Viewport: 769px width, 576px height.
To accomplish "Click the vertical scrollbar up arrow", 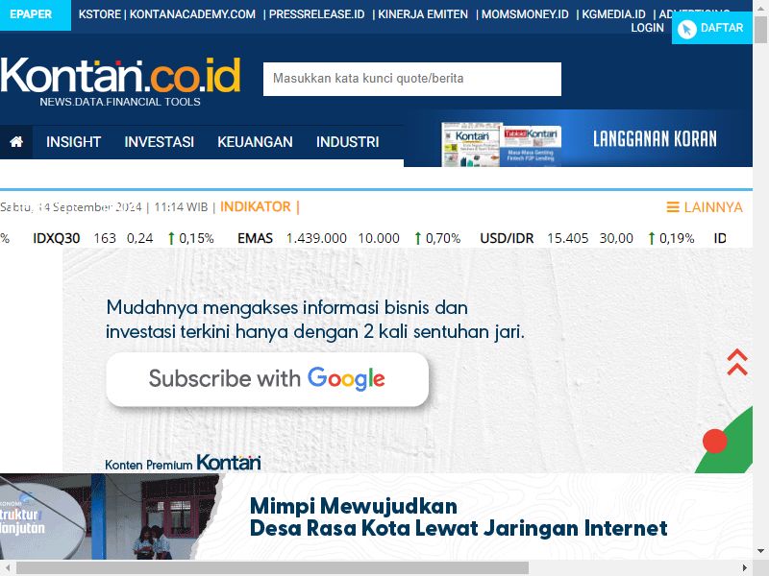I will [x=761, y=7].
